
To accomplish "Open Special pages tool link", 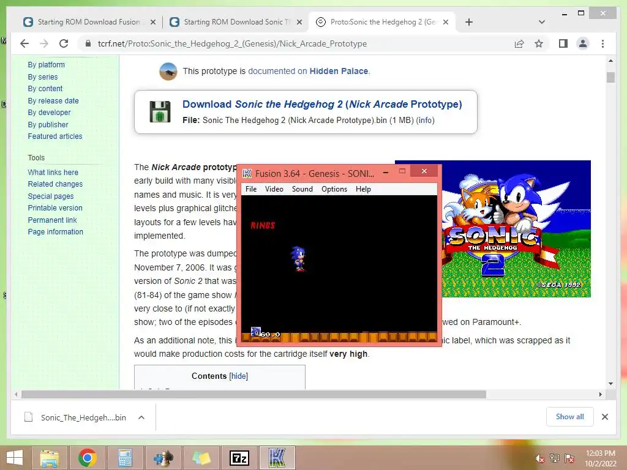I will 51,196.
